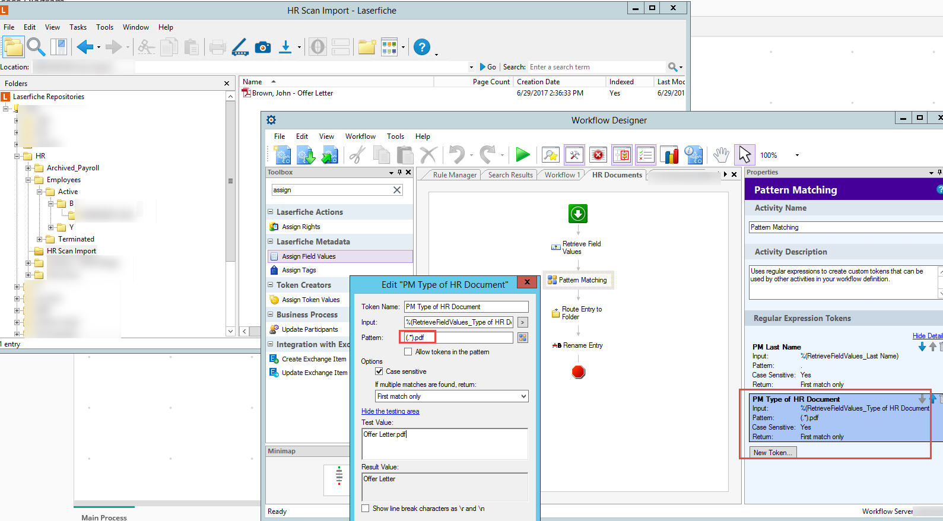Open the search with star icon
The image size is (943, 521).
tap(551, 155)
